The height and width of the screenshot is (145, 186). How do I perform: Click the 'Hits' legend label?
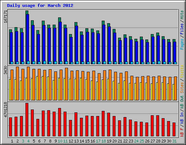click(x=182, y=15)
